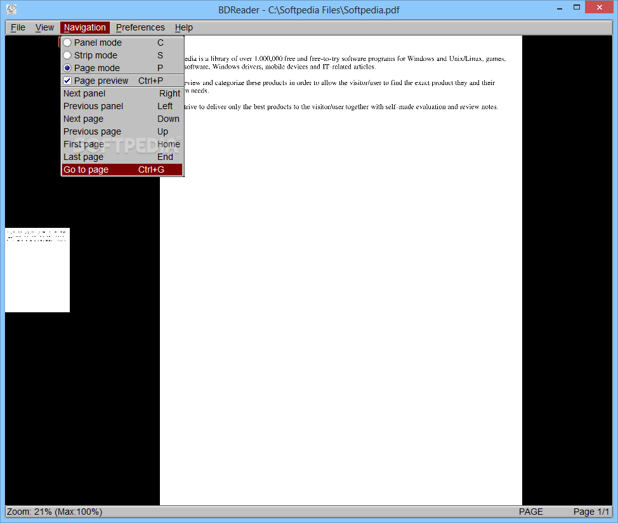
Task: Select Page mode radio option
Action: pos(122,68)
